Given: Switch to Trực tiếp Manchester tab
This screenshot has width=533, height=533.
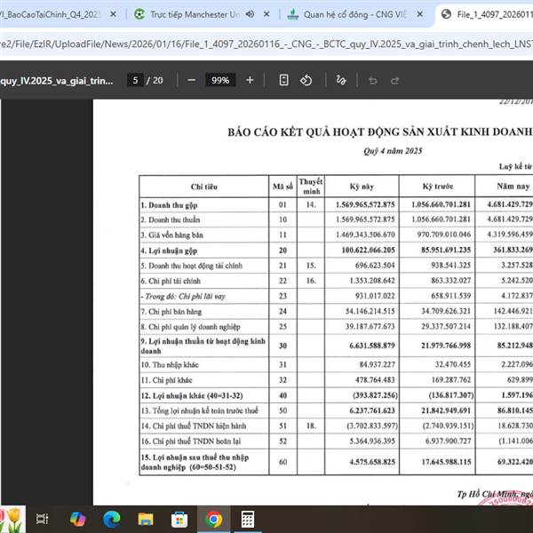Looking at the screenshot, I should (x=195, y=14).
